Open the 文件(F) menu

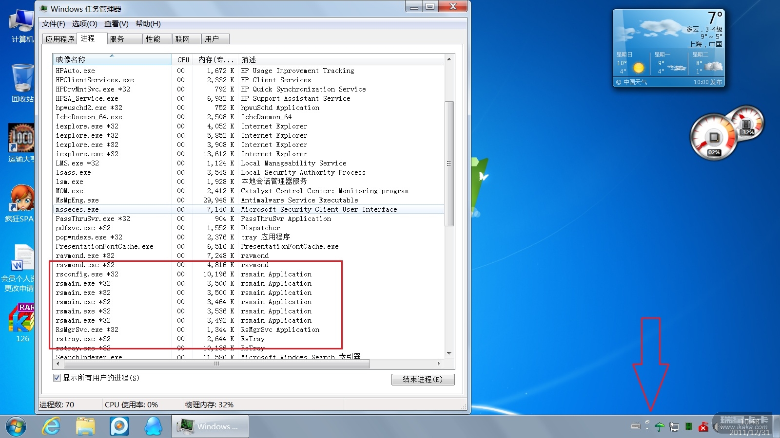(53, 23)
